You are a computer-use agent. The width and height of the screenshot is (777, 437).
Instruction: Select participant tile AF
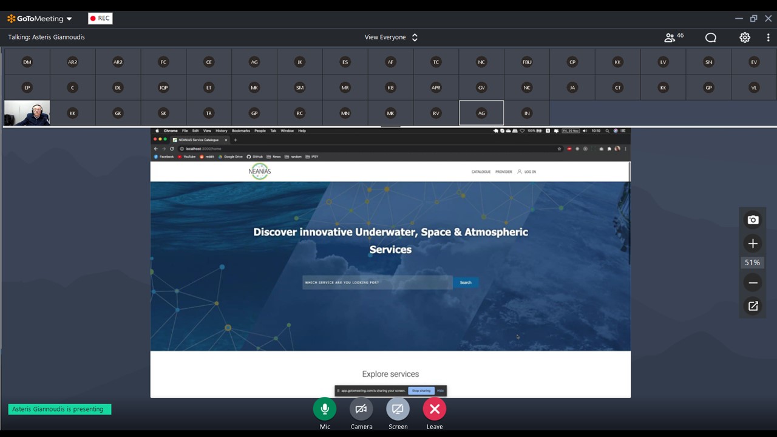(x=390, y=62)
